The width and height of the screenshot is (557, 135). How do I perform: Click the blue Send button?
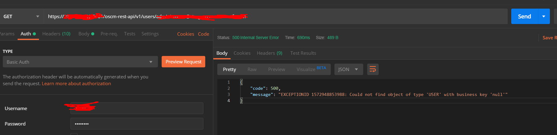pyautogui.click(x=525, y=16)
